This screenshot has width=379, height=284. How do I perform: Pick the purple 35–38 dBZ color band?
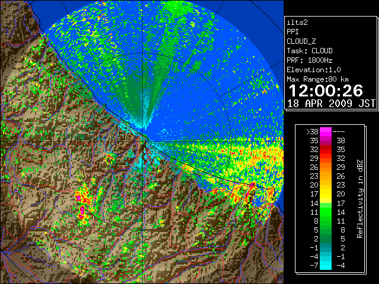[326, 141]
